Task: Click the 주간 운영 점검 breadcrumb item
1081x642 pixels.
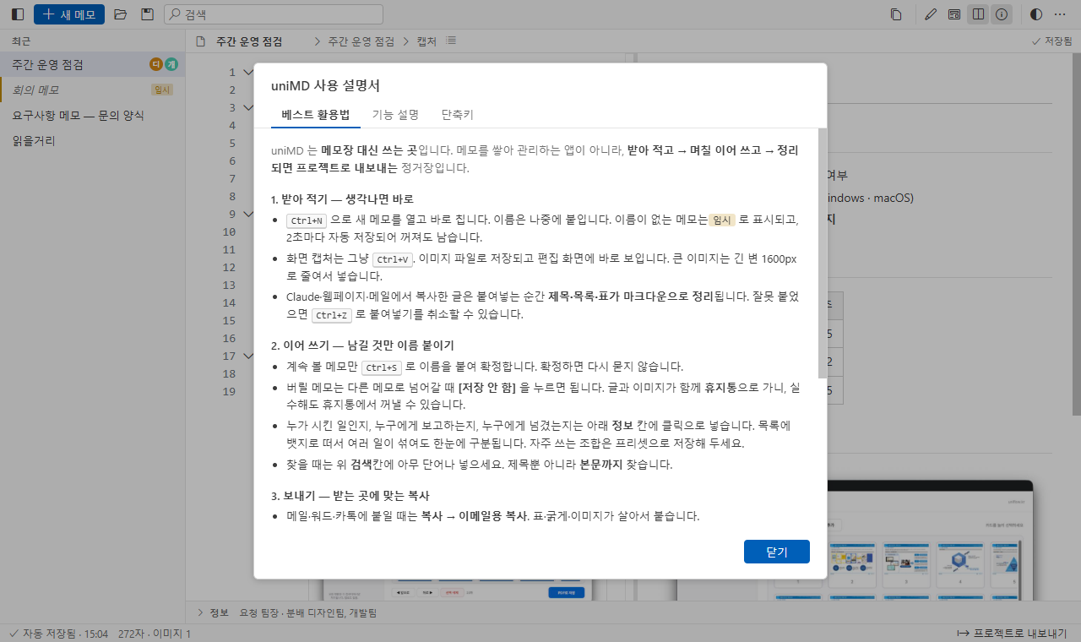Action: (x=361, y=41)
